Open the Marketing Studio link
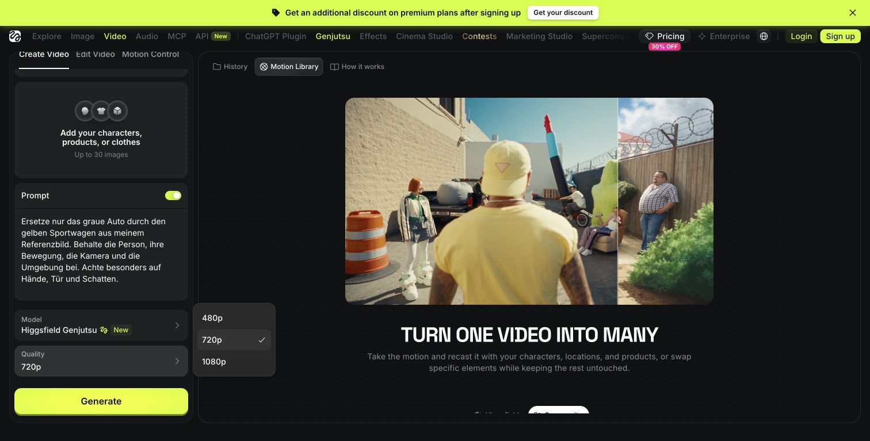Viewport: 870px width, 441px height. (x=539, y=36)
